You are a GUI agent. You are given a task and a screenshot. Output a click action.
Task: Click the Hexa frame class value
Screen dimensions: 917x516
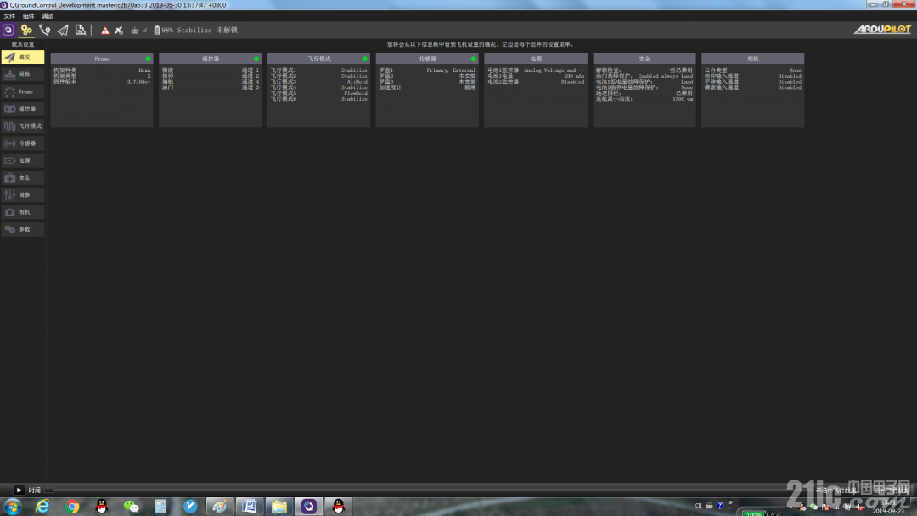[144, 70]
